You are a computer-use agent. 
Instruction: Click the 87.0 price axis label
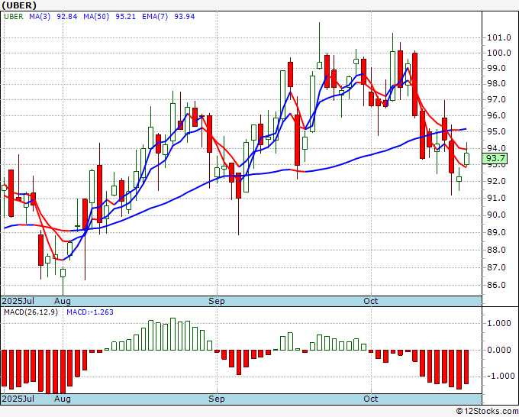(496, 267)
